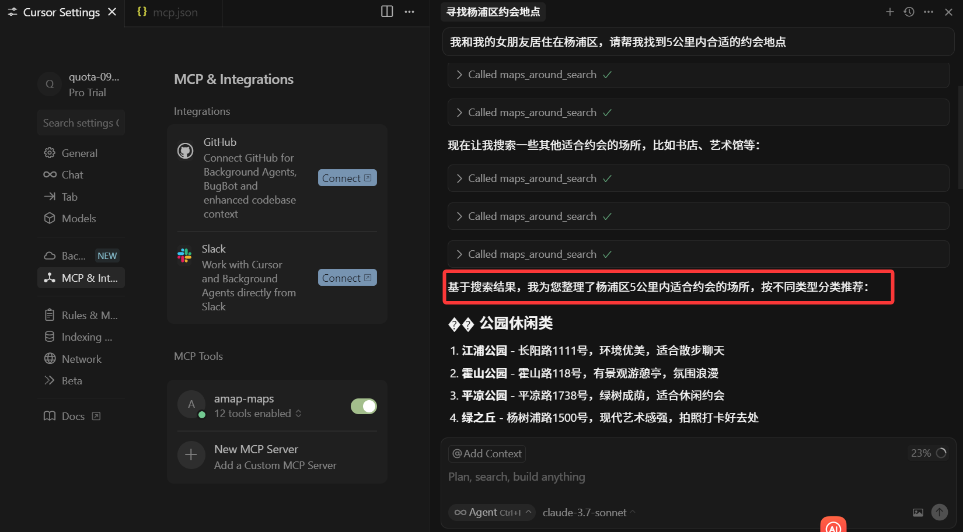Expand the 12 tools enabled list
The height and width of the screenshot is (532, 963).
[x=257, y=414]
